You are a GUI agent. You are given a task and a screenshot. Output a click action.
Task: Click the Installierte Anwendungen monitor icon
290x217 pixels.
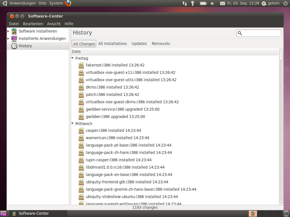[x=14, y=38]
